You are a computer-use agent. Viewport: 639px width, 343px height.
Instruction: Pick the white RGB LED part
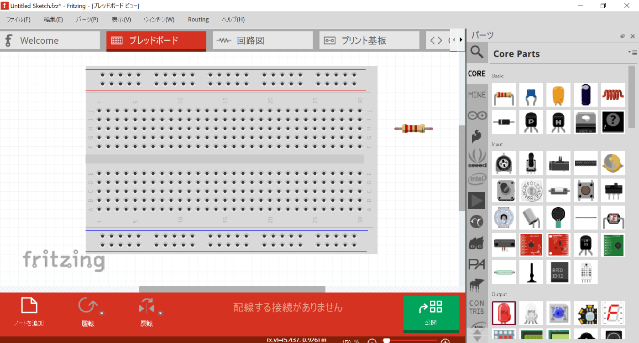[531, 313]
